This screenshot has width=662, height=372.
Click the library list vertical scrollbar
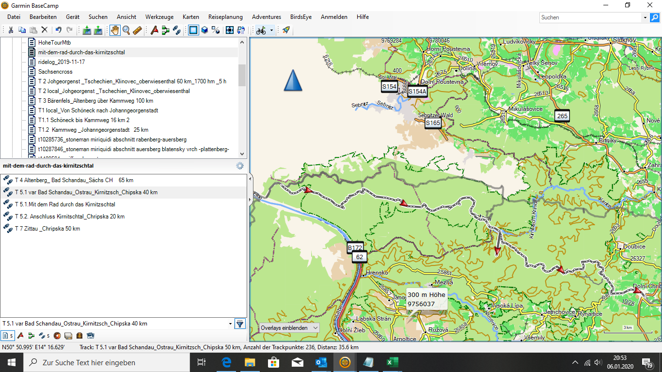click(x=242, y=76)
